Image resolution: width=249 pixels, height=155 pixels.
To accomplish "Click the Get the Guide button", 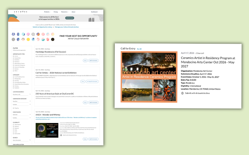I will coord(69,18).
